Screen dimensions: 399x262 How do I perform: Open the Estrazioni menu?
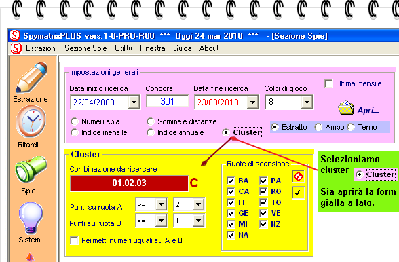pos(41,48)
